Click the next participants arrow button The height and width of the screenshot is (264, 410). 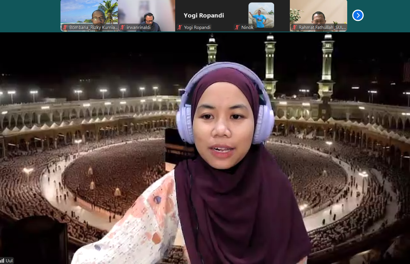358,15
